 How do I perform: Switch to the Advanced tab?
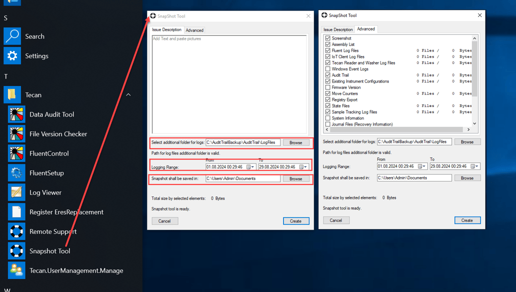point(194,30)
